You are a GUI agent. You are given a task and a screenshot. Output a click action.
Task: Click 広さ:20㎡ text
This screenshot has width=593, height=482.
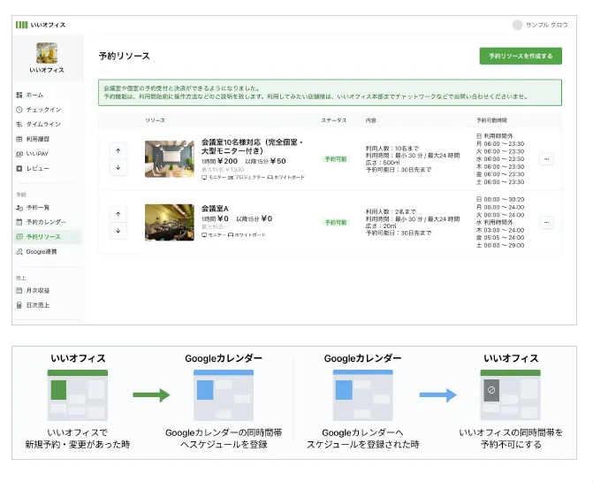[381, 226]
